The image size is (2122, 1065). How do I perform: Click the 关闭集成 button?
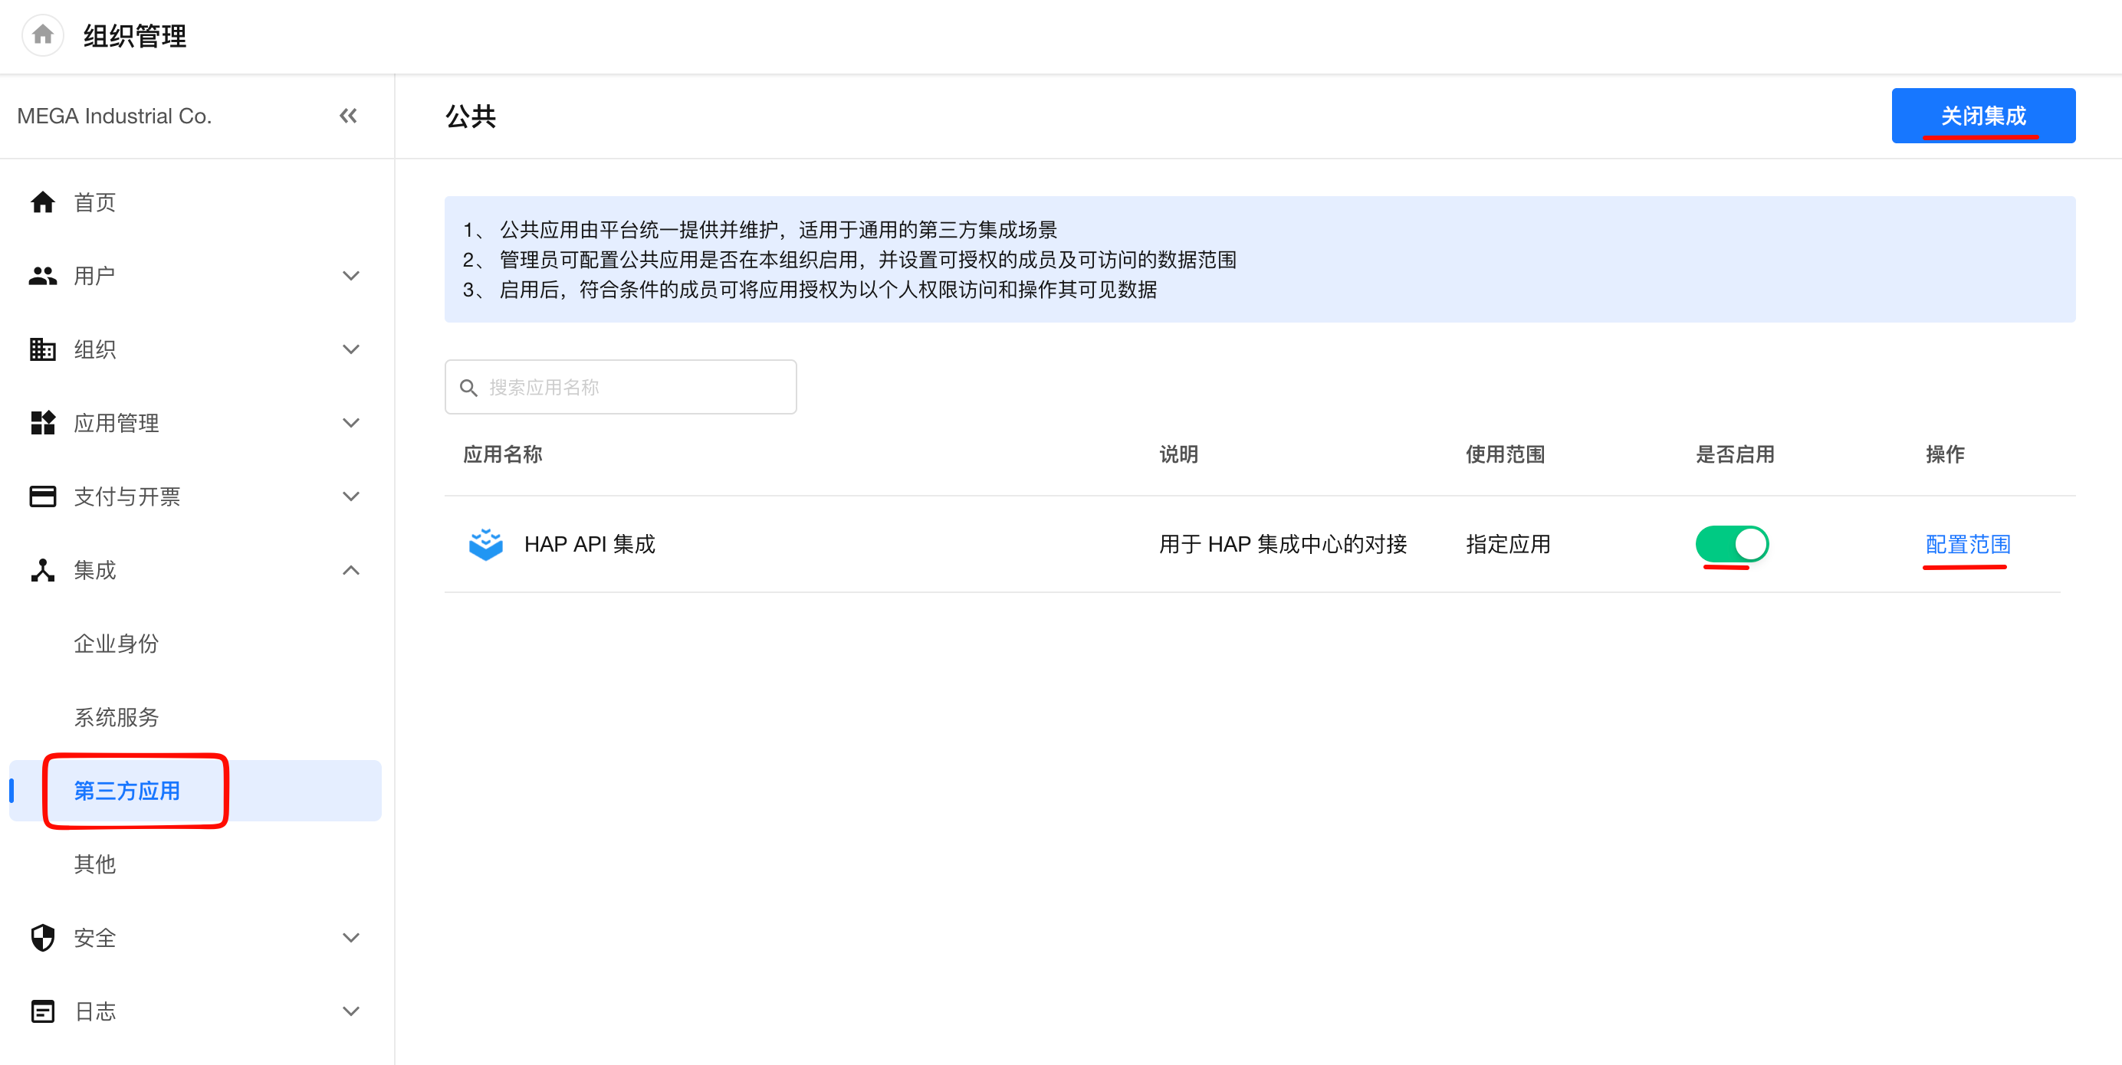point(1982,116)
